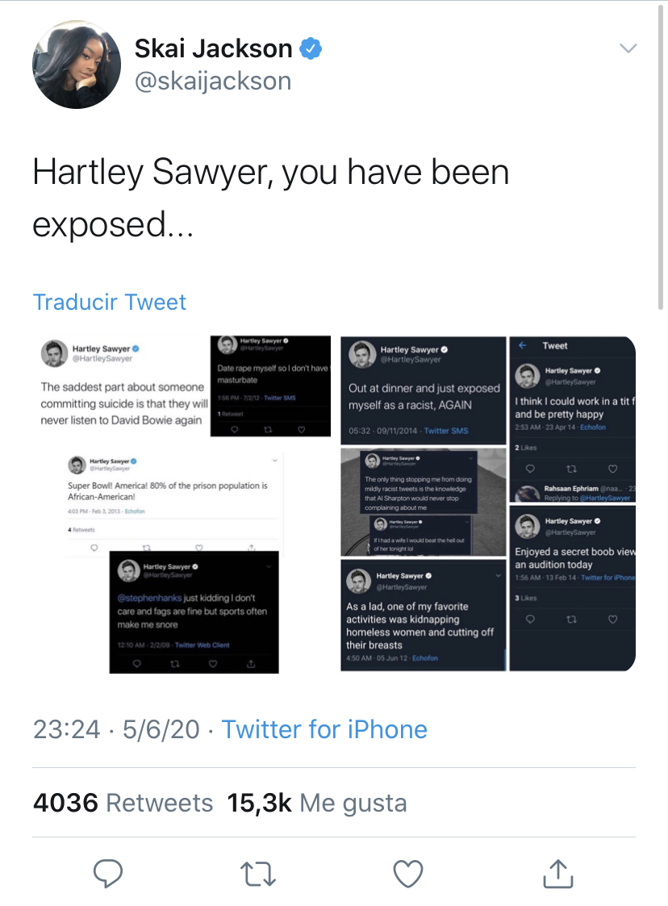Click the reply speech bubble icon
Image resolution: width=668 pixels, height=906 pixels.
(x=107, y=872)
